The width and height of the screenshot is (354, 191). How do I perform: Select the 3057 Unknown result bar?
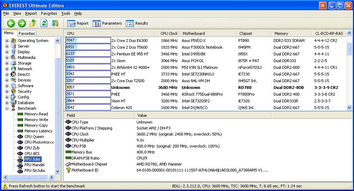[88, 87]
